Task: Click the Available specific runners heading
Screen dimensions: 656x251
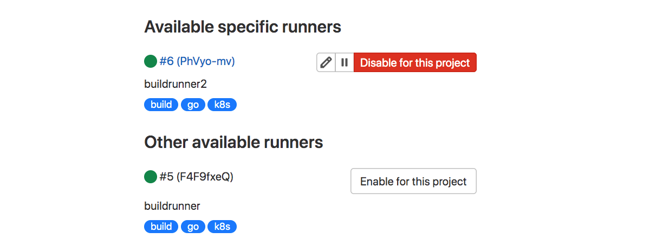Action: (x=243, y=27)
